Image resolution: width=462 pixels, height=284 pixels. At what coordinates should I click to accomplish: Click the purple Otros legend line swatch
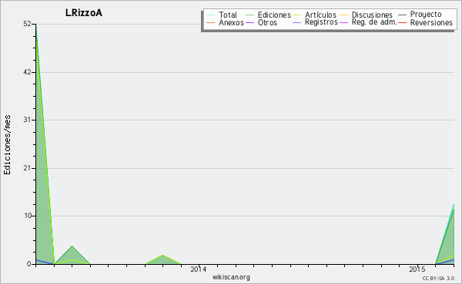tap(249, 22)
